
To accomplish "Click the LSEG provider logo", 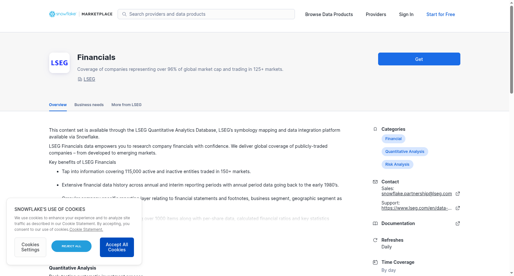I will click(59, 63).
